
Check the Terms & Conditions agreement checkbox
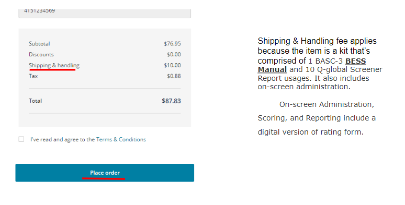coord(21,139)
